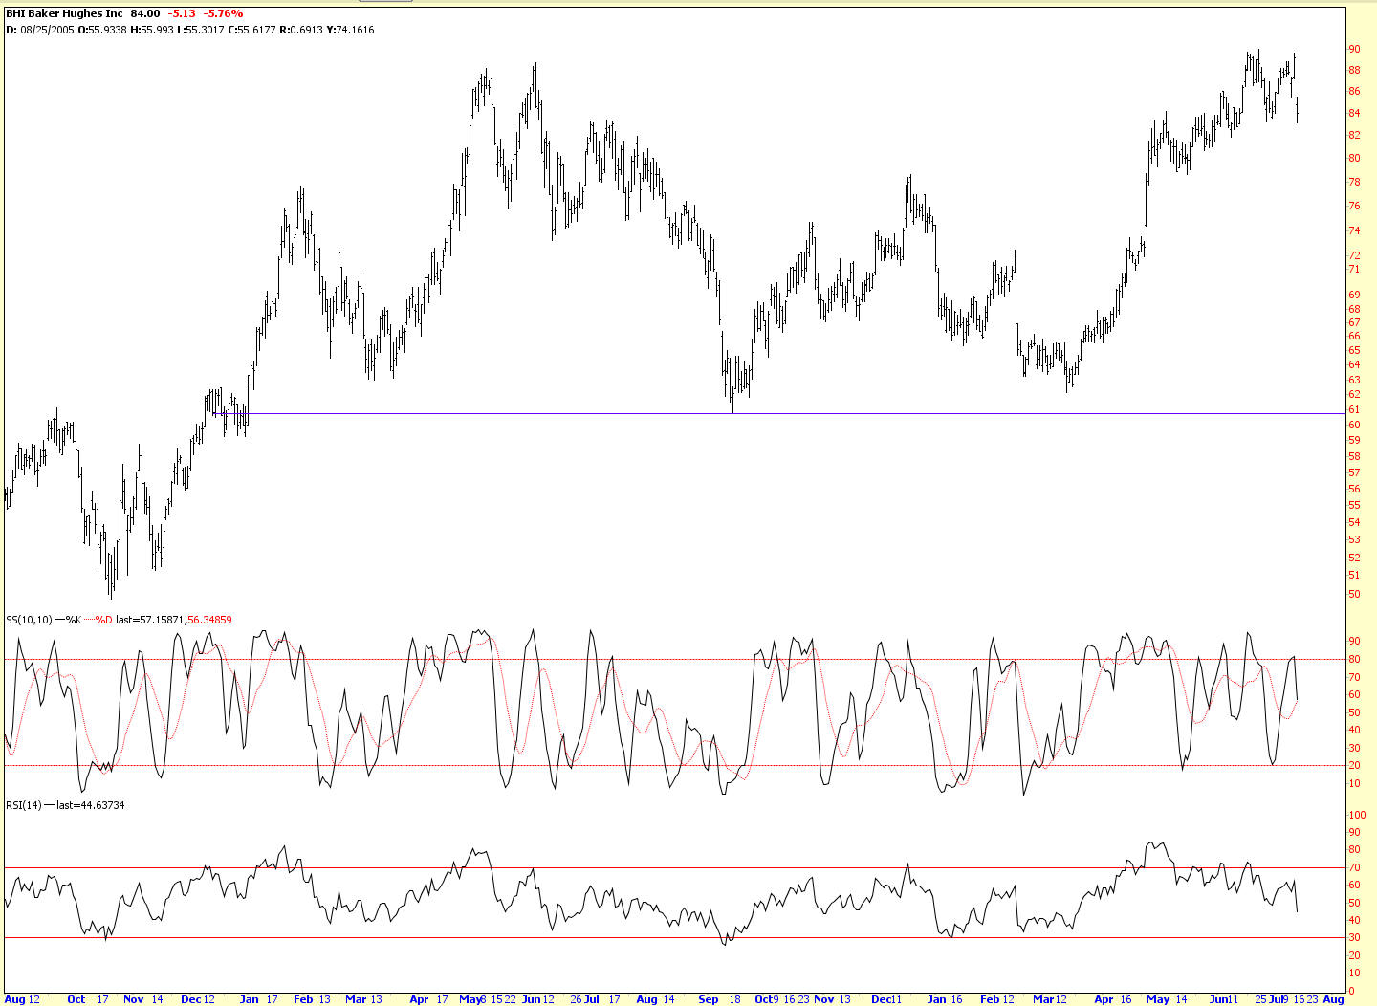Screen dimensions: 1377x1006
Task: Click the Sep 18 date label
Action: point(719,999)
